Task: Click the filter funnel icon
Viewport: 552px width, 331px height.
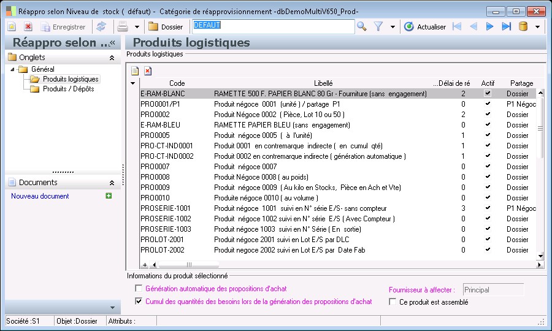Action: (x=378, y=27)
